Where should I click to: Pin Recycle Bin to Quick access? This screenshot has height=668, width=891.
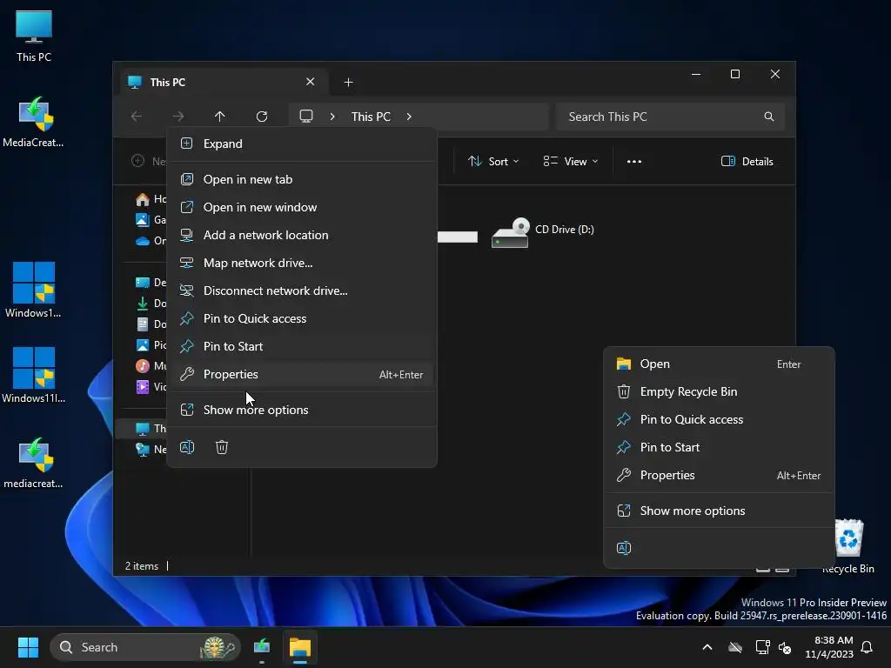(719, 420)
